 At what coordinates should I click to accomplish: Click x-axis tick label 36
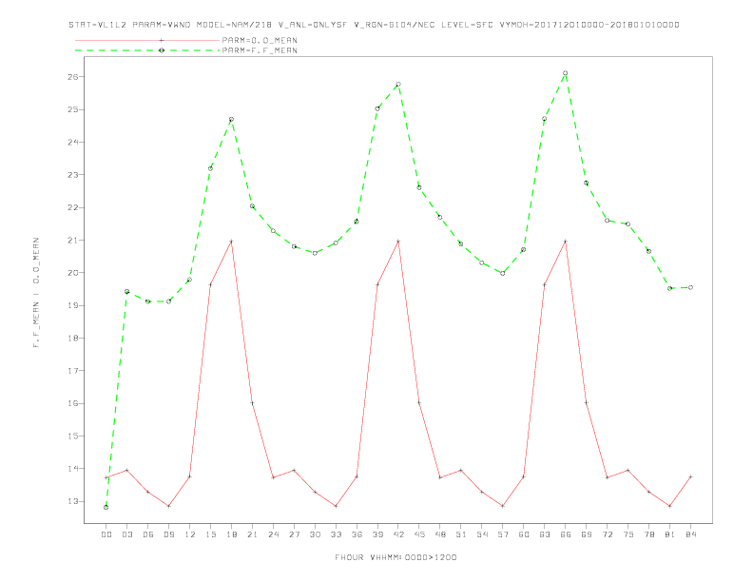point(357,534)
